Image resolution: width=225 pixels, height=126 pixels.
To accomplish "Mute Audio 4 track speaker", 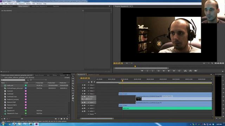I will pyautogui.click(x=83, y=111).
